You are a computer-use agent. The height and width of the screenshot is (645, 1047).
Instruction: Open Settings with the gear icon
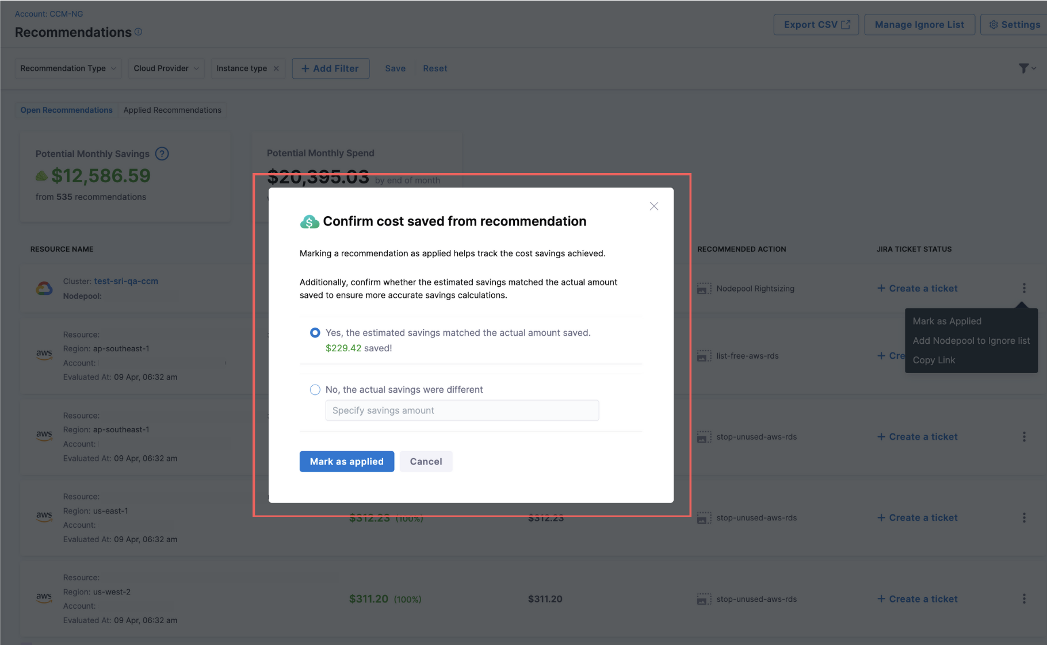point(1014,25)
